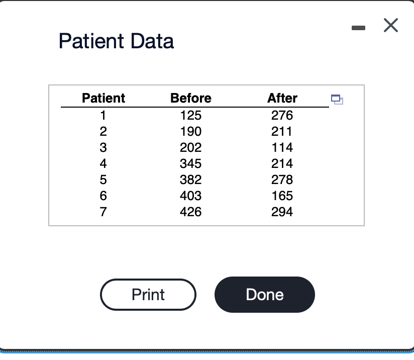
Task: Click the overlapping-windows icon beside the table
Action: coord(337,100)
